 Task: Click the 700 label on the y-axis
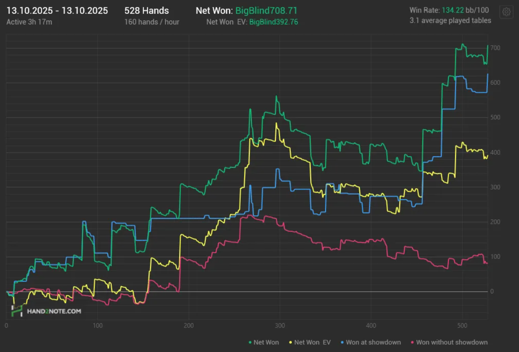[495, 48]
